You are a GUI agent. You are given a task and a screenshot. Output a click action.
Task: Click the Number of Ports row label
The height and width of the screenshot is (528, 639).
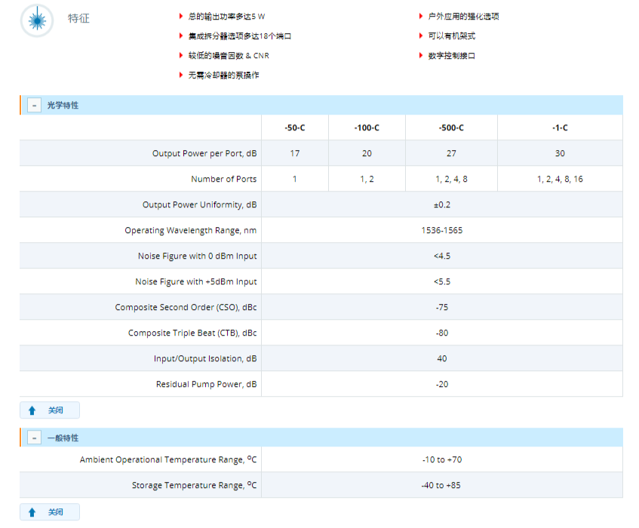coord(224,179)
